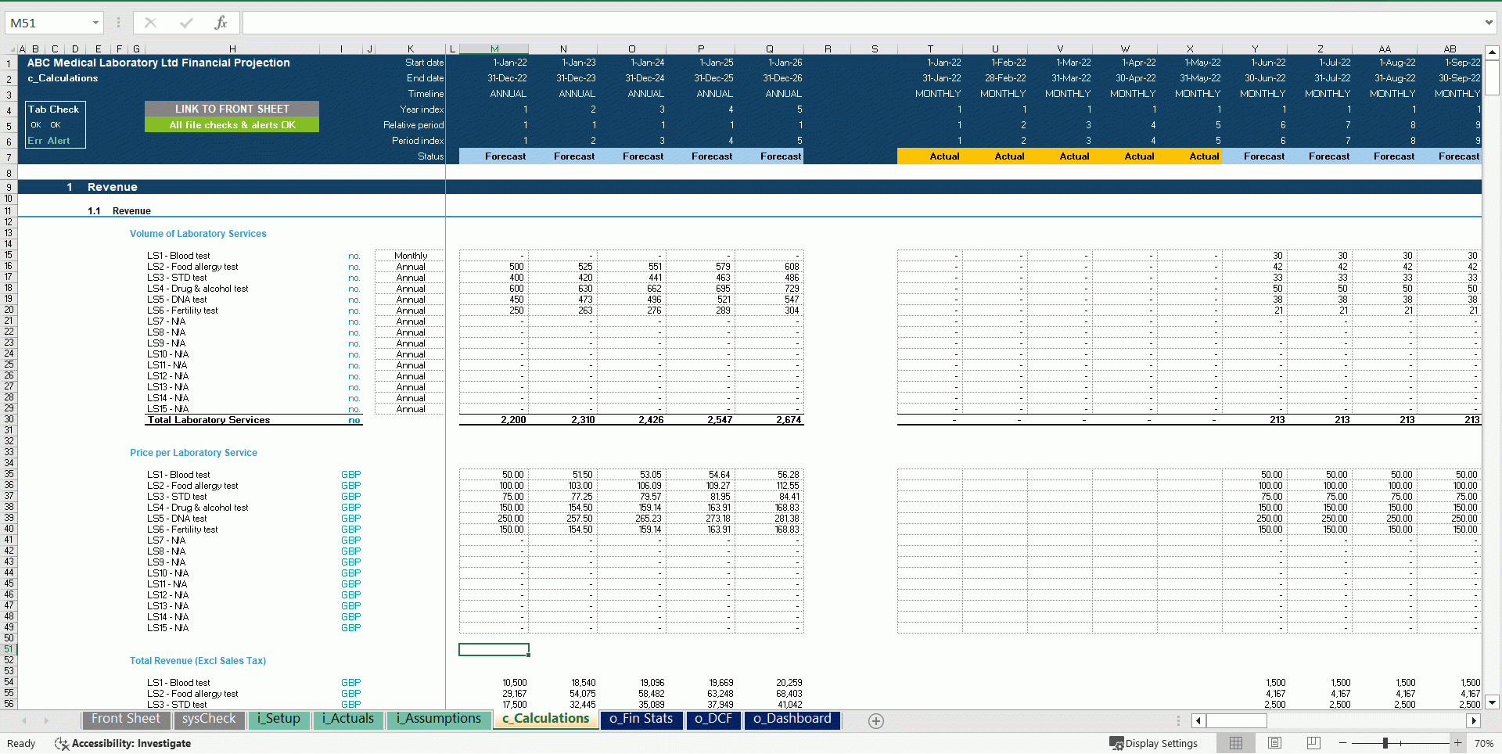1502x754 pixels.
Task: Open the i_Assumptions sheet tab
Action: tap(438, 719)
